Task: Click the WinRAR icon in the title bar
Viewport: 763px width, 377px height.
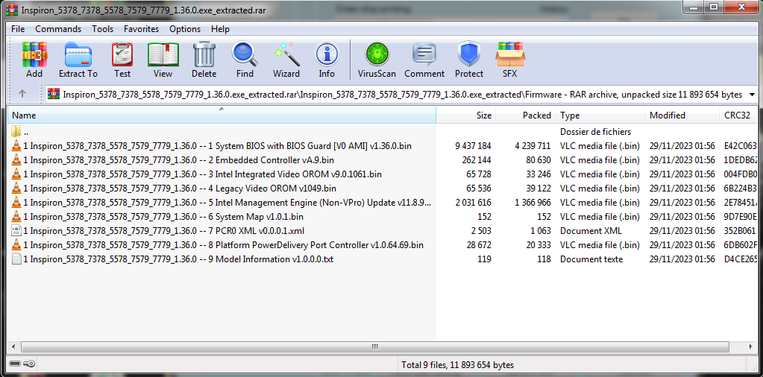Action: coord(12,9)
